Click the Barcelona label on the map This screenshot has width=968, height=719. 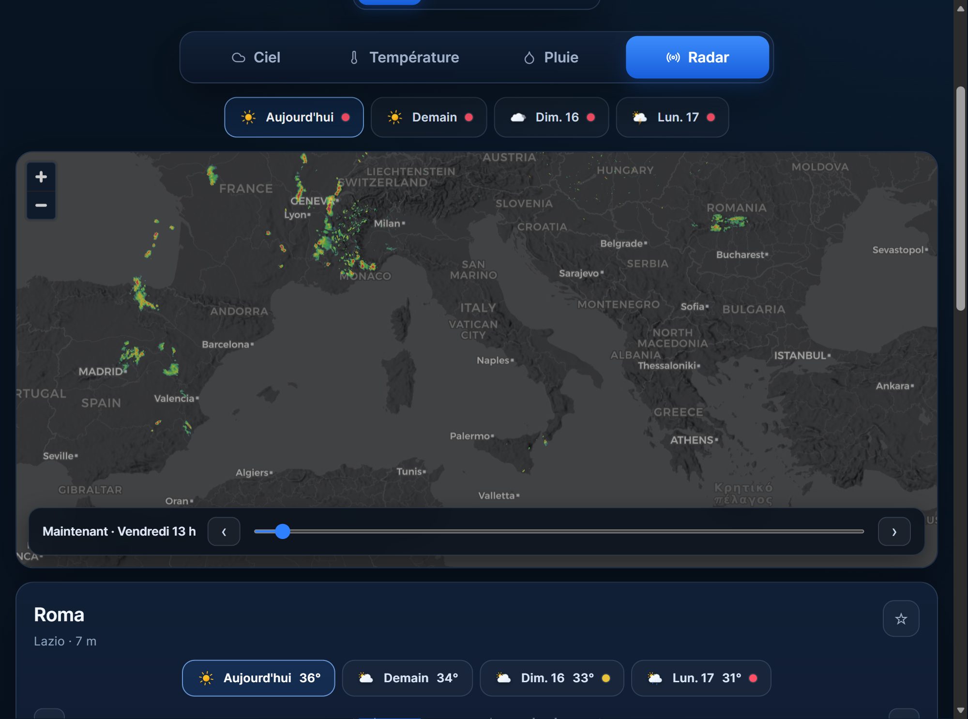(226, 345)
